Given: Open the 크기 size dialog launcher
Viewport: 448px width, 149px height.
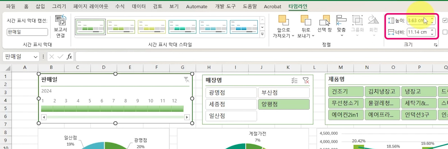Looking at the screenshot, I should point(436,45).
